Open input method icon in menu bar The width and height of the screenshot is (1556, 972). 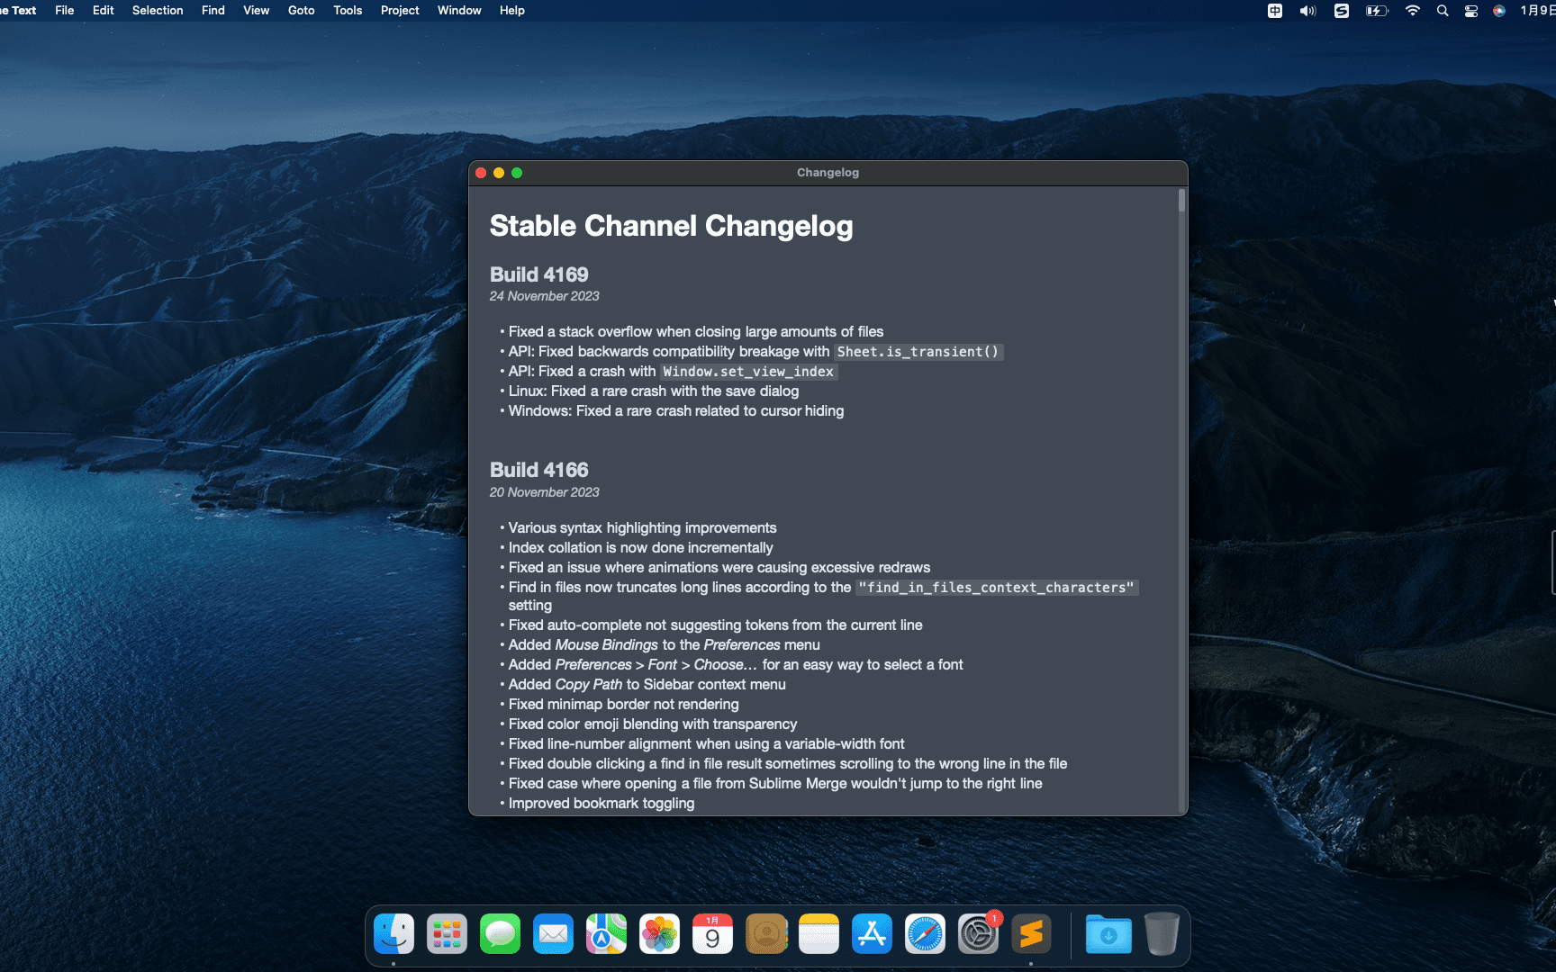[1275, 11]
